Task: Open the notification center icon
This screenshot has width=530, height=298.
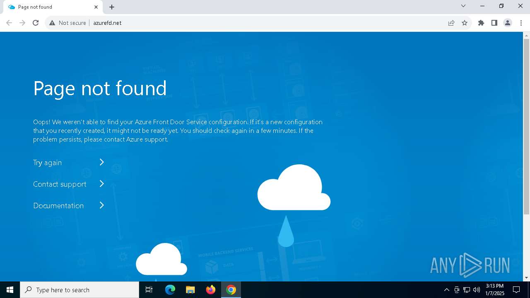Action: point(516,290)
